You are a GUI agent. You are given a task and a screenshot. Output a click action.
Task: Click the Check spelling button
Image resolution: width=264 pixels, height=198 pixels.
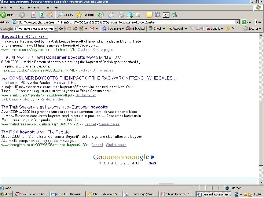155,29
